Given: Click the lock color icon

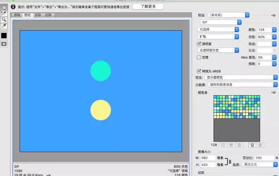Looking at the screenshot, I should [x=239, y=145].
